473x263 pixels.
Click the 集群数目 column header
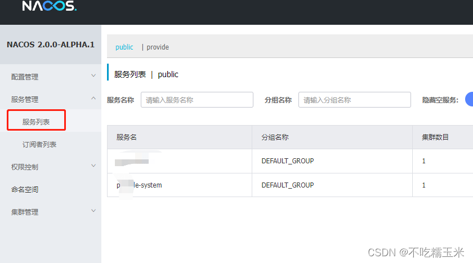coord(435,137)
